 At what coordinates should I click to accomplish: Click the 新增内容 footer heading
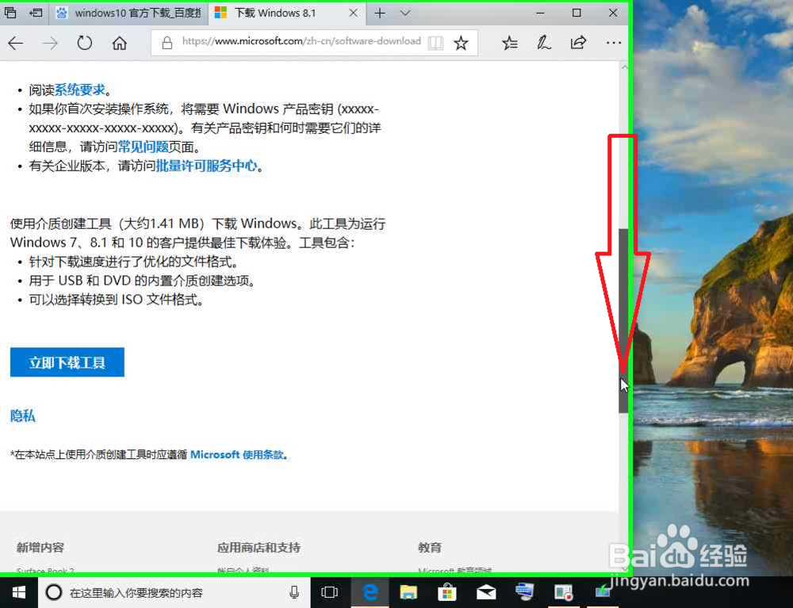(x=40, y=547)
